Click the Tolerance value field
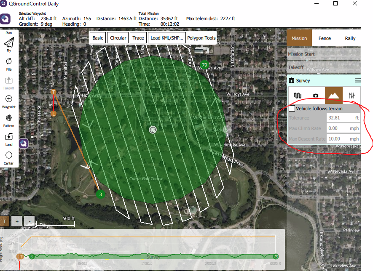Image resolution: width=373 pixels, height=271 pixels. coord(343,118)
